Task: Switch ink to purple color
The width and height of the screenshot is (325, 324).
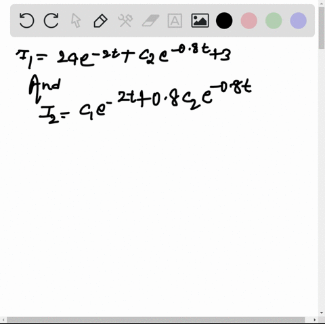Action: point(298,20)
